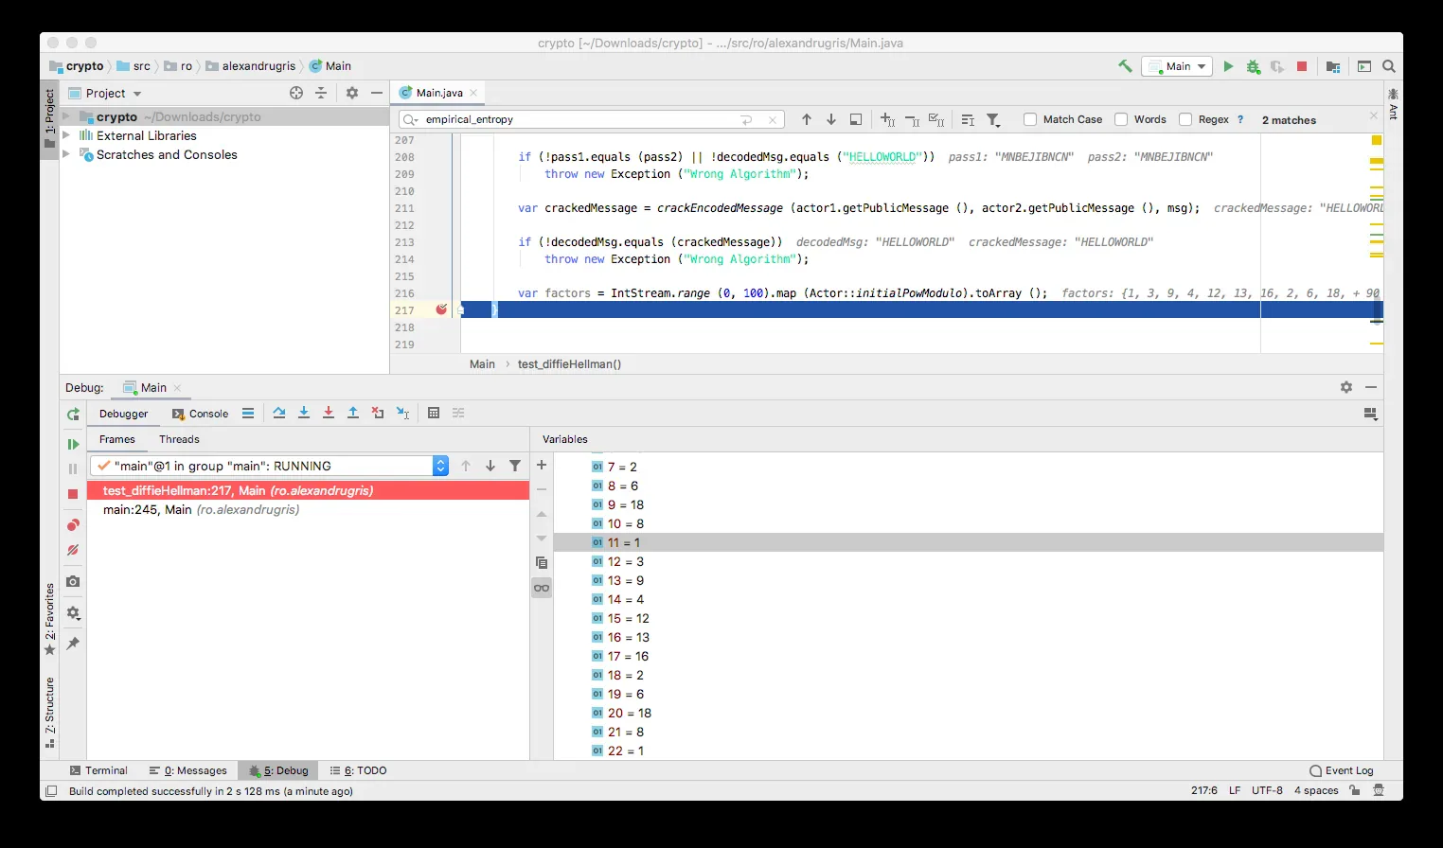Run Main with the green play icon

click(x=1228, y=66)
